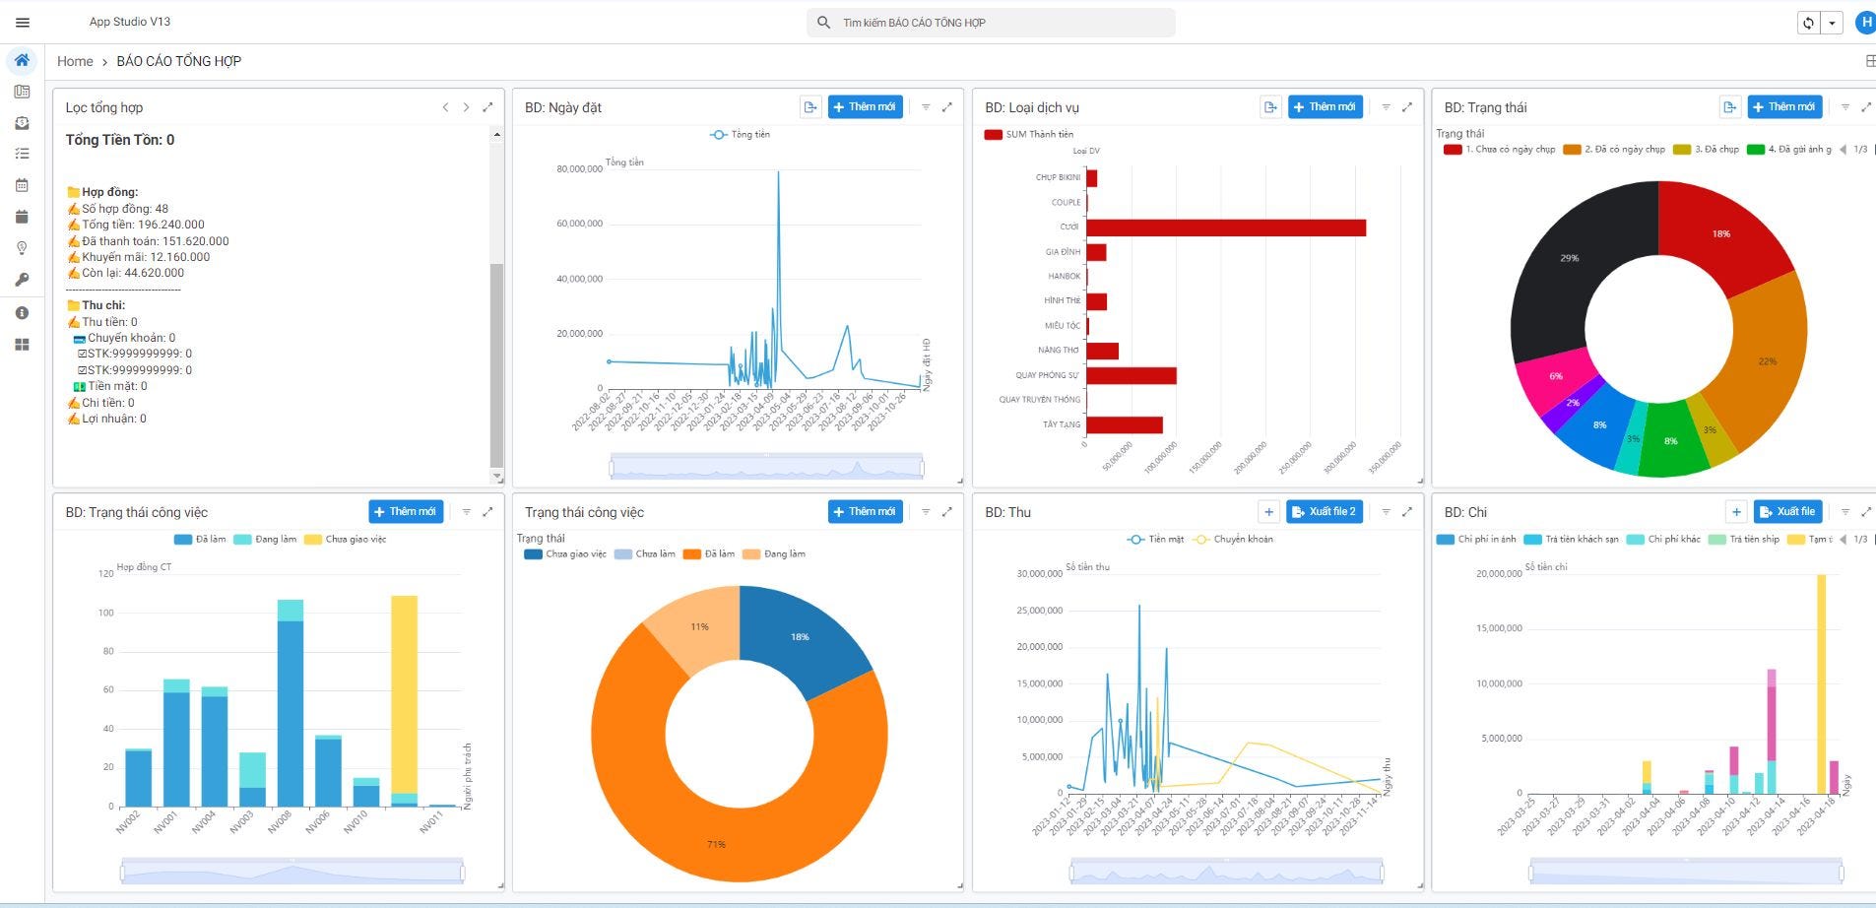Click BÁO CÁO TỔNG HỢP breadcrumb item
Image resolution: width=1876 pixels, height=908 pixels.
point(179,61)
